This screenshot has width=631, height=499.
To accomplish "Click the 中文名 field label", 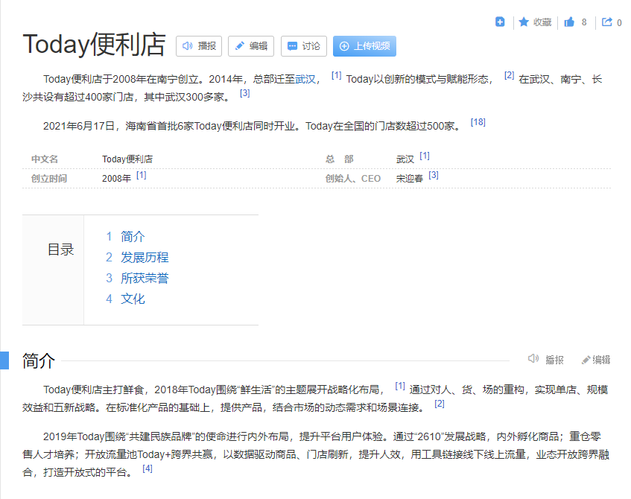I will point(45,159).
